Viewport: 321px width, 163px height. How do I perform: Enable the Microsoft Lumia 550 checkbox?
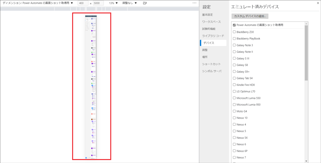coord(234,98)
